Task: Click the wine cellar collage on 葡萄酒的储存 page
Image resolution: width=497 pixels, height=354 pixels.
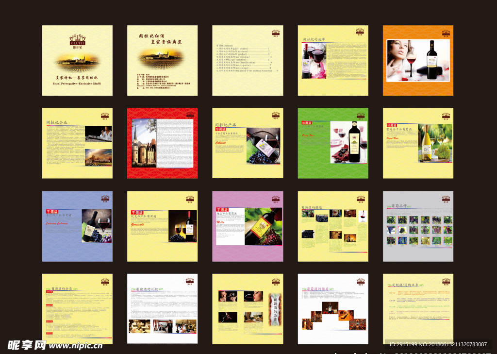Action: (334, 316)
